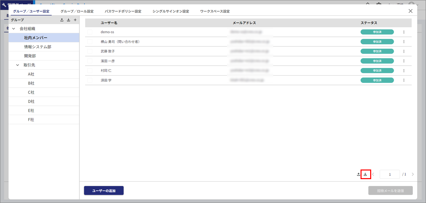Add a new group with plus icon
The image size is (426, 203).
click(75, 20)
